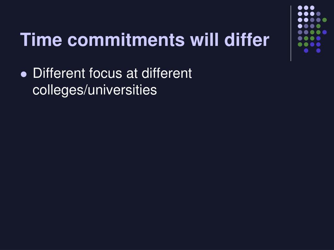Click the top-right lavender dot in the first dot row
The width and height of the screenshot is (334, 250).
[x=312, y=7]
